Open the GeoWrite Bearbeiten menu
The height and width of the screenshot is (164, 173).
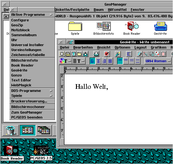point(83,47)
